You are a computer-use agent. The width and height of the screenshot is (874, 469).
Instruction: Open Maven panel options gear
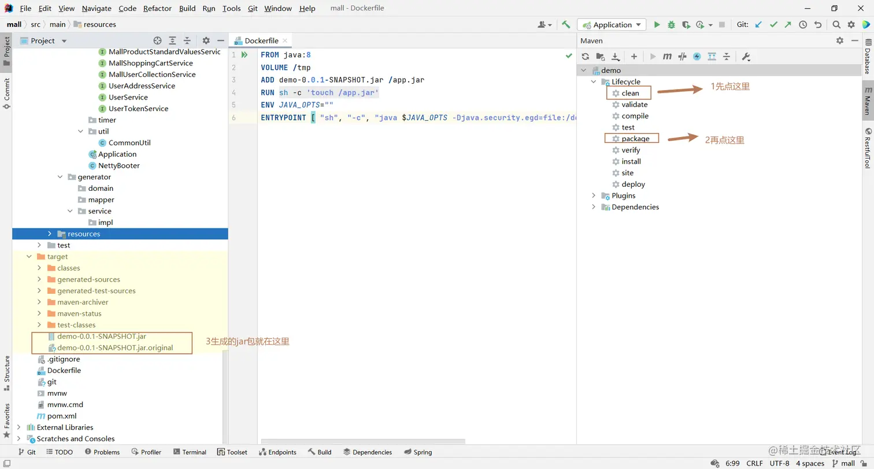point(840,40)
